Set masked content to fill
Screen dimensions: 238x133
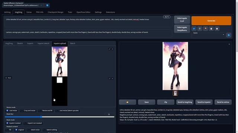(x=9, y=130)
